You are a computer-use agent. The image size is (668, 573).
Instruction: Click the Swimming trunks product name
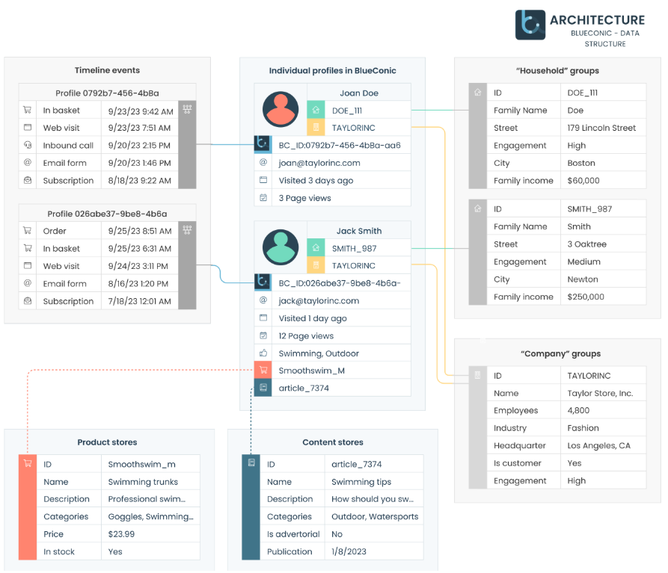[143, 482]
